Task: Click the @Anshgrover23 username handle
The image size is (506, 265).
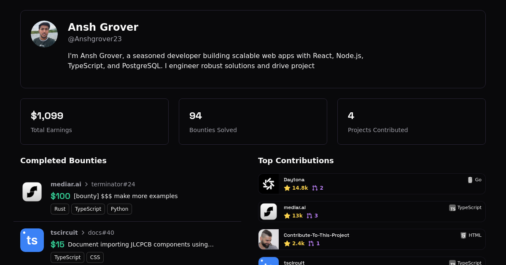Action: coord(95,39)
